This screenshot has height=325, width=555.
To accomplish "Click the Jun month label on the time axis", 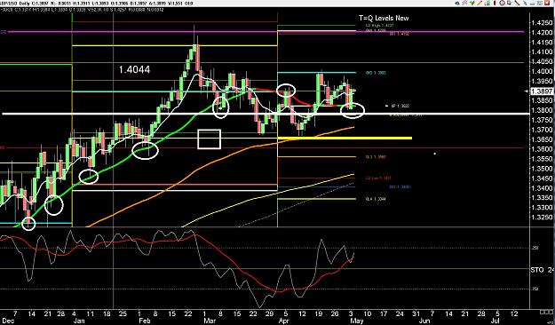I will (x=424, y=321).
